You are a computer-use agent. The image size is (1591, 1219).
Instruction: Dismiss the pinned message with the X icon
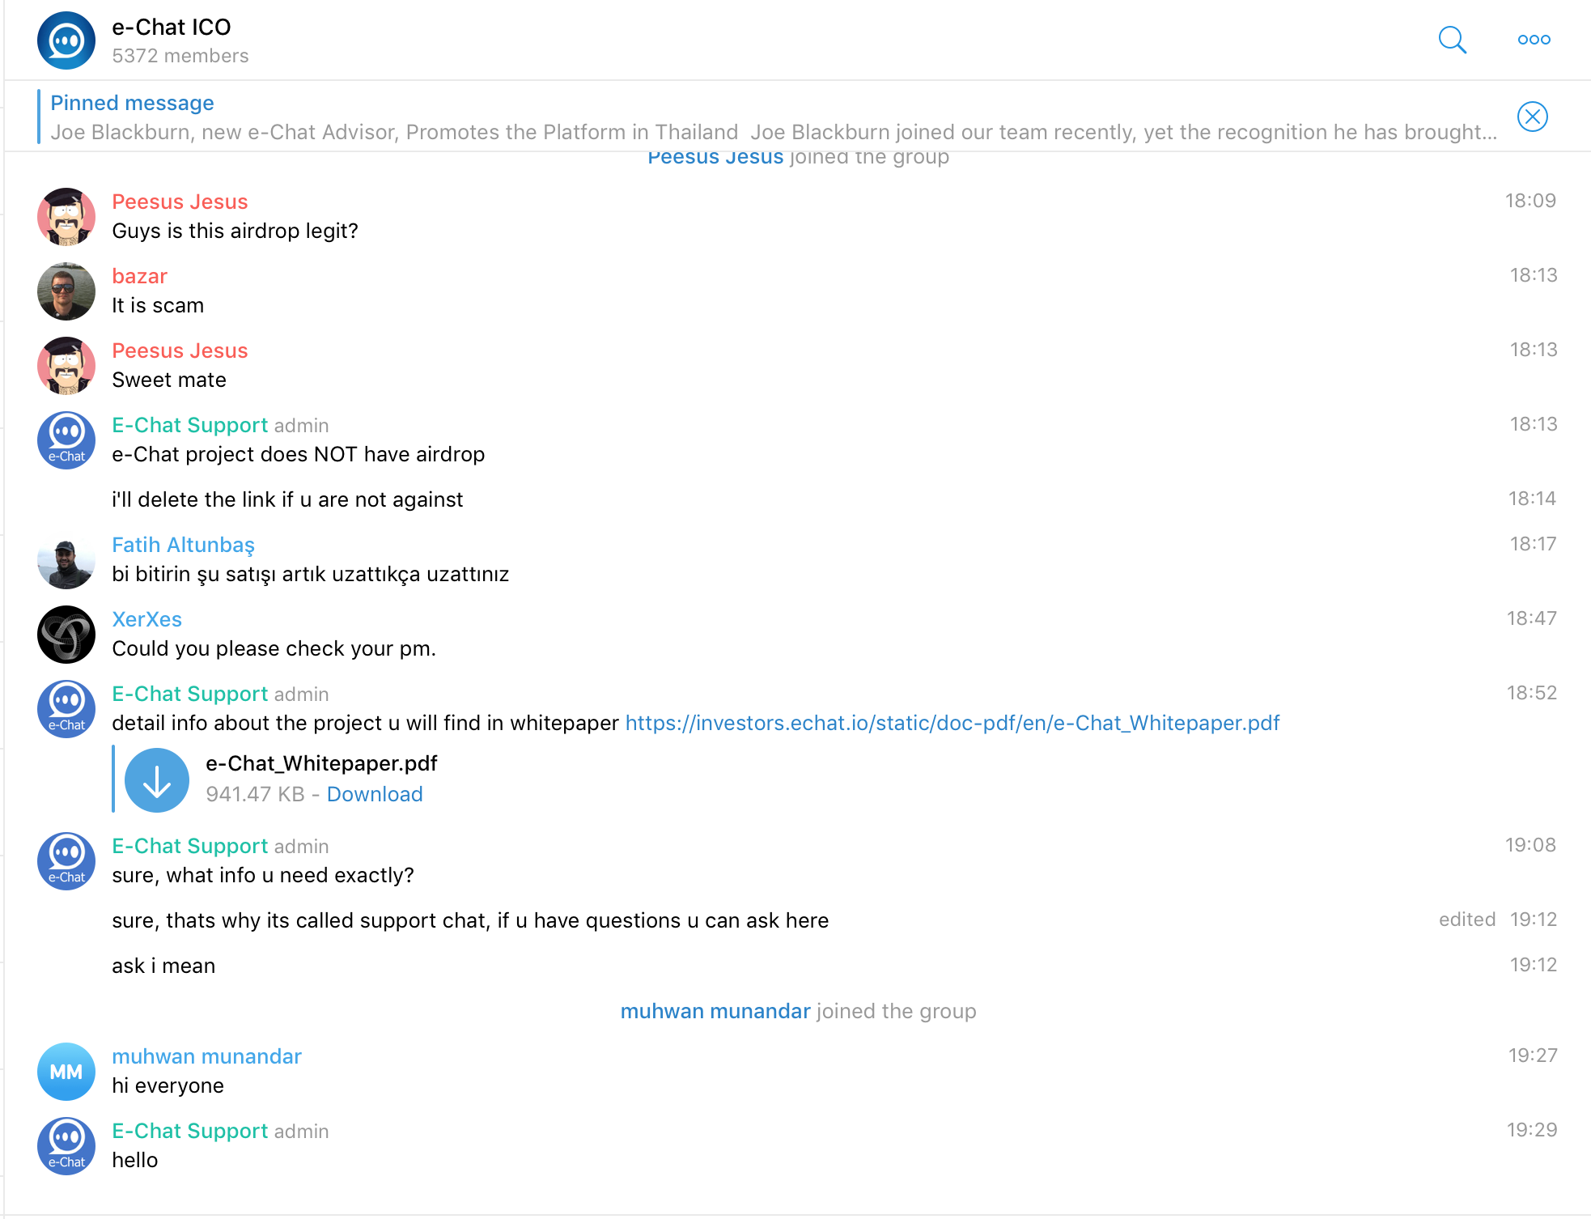pos(1532,117)
